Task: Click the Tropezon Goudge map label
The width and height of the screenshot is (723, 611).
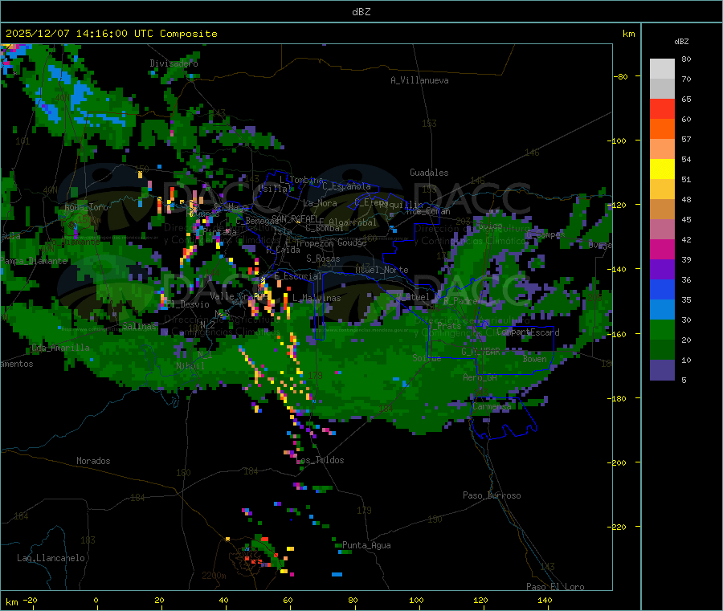Action: (331, 242)
